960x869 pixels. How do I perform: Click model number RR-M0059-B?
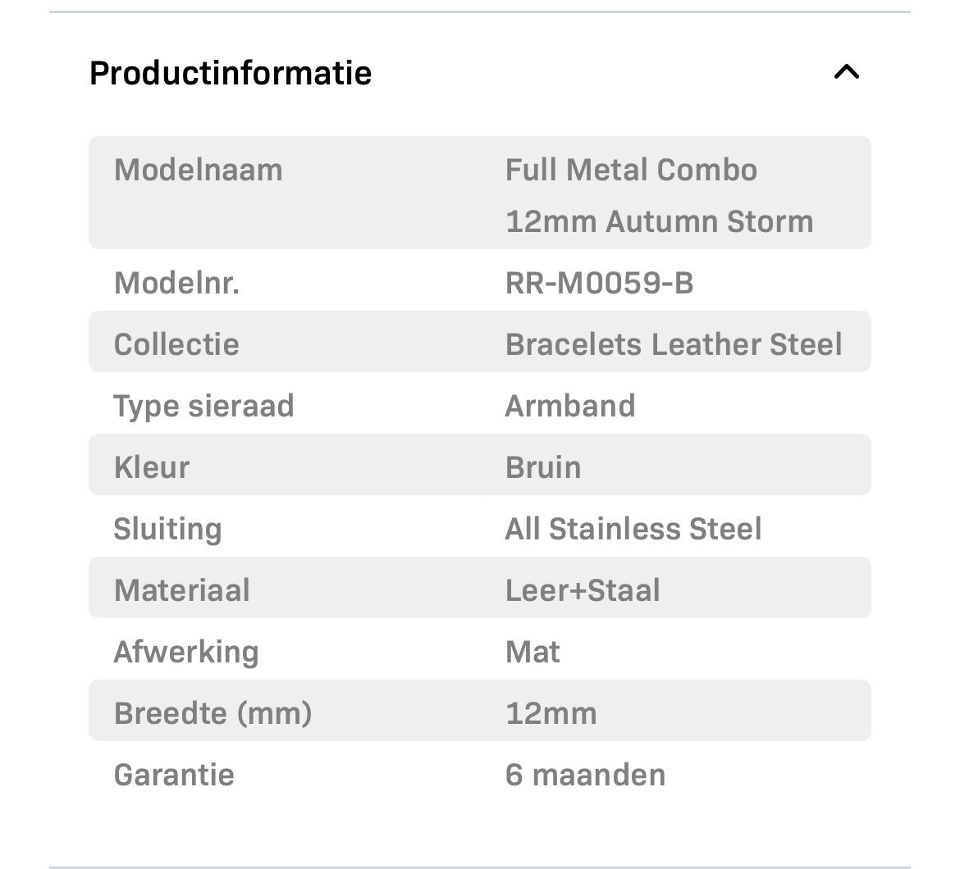coord(599,284)
